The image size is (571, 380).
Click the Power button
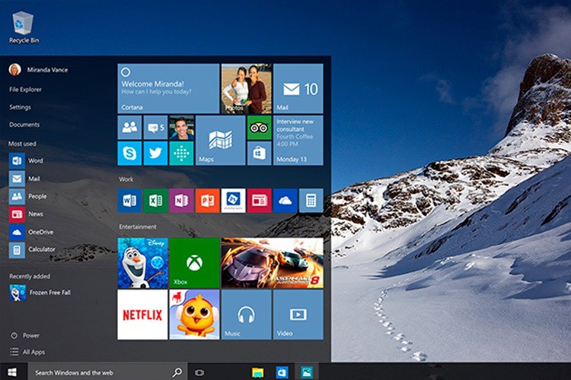pos(25,335)
